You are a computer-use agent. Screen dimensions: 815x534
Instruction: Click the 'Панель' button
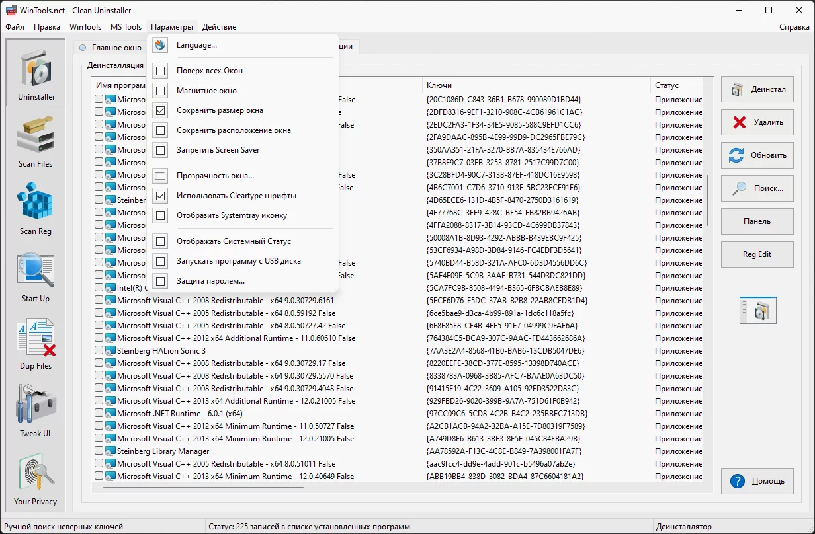point(757,221)
